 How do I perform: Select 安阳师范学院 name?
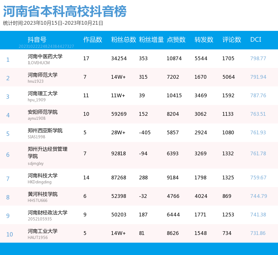tap(43, 112)
